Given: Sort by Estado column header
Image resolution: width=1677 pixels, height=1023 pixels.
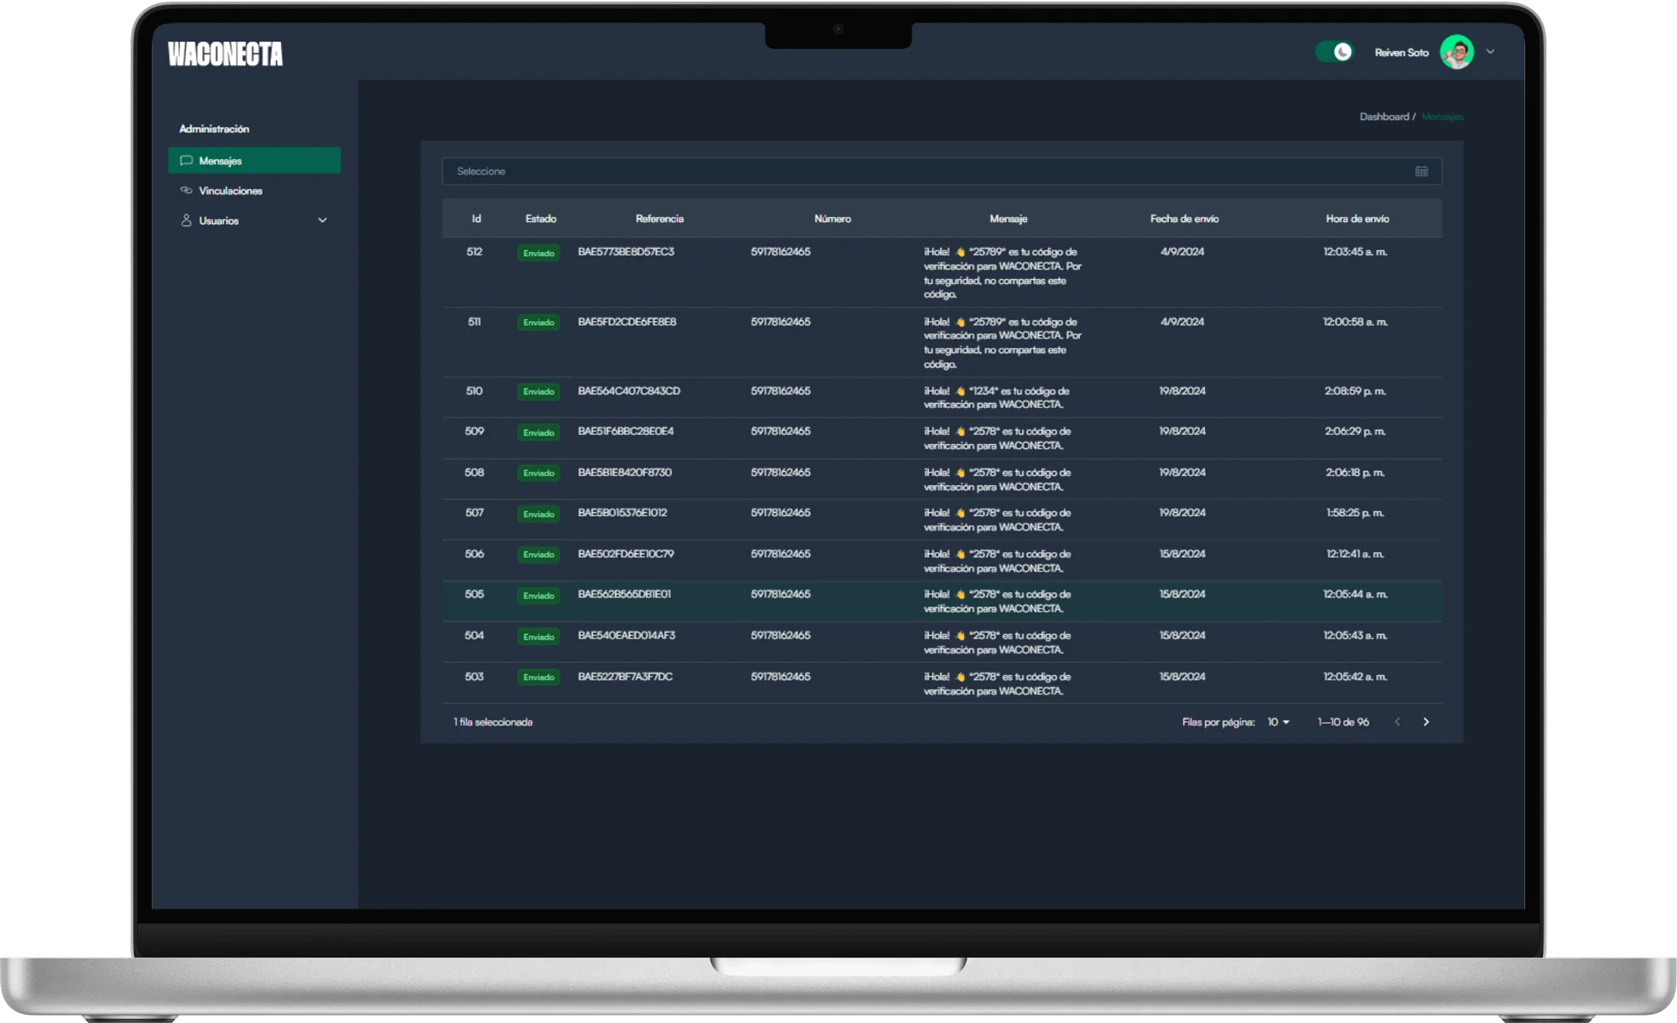Looking at the screenshot, I should 541,219.
